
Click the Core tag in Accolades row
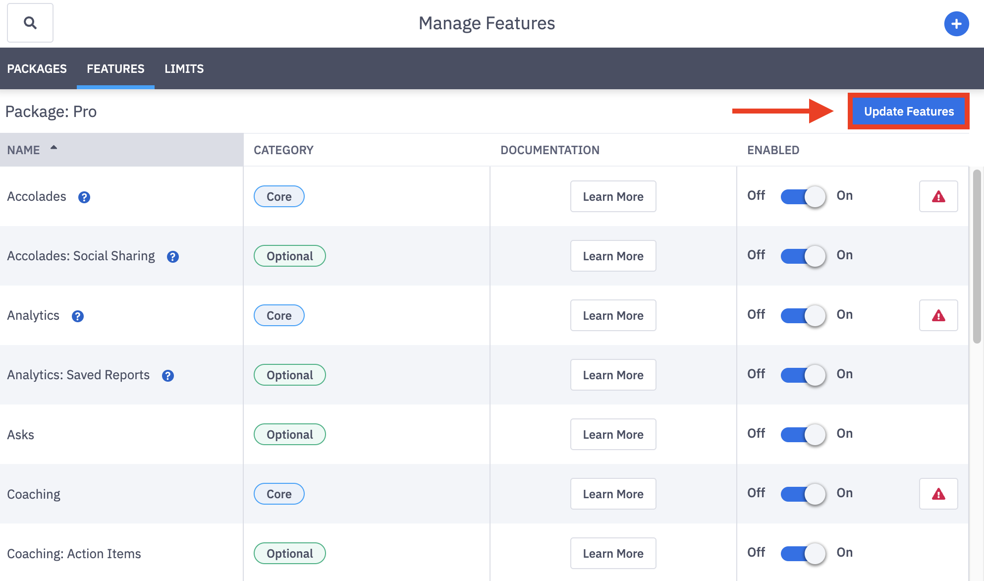(279, 196)
